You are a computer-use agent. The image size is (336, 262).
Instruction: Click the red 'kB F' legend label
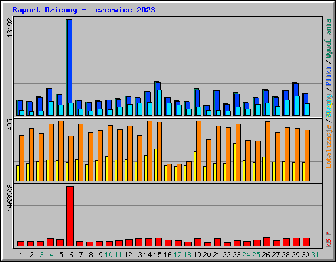click(x=329, y=239)
